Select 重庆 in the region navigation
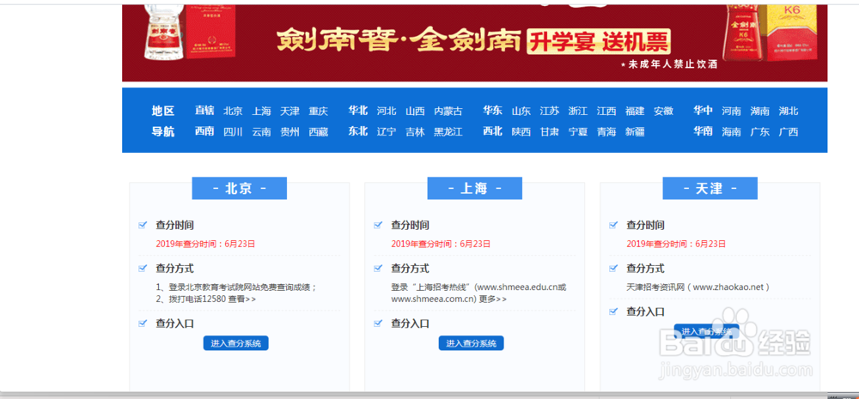Screen dimensions: 859x399 (319, 111)
